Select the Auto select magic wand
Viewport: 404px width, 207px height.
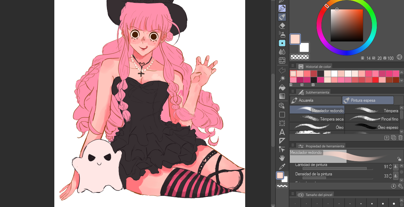point(282,78)
